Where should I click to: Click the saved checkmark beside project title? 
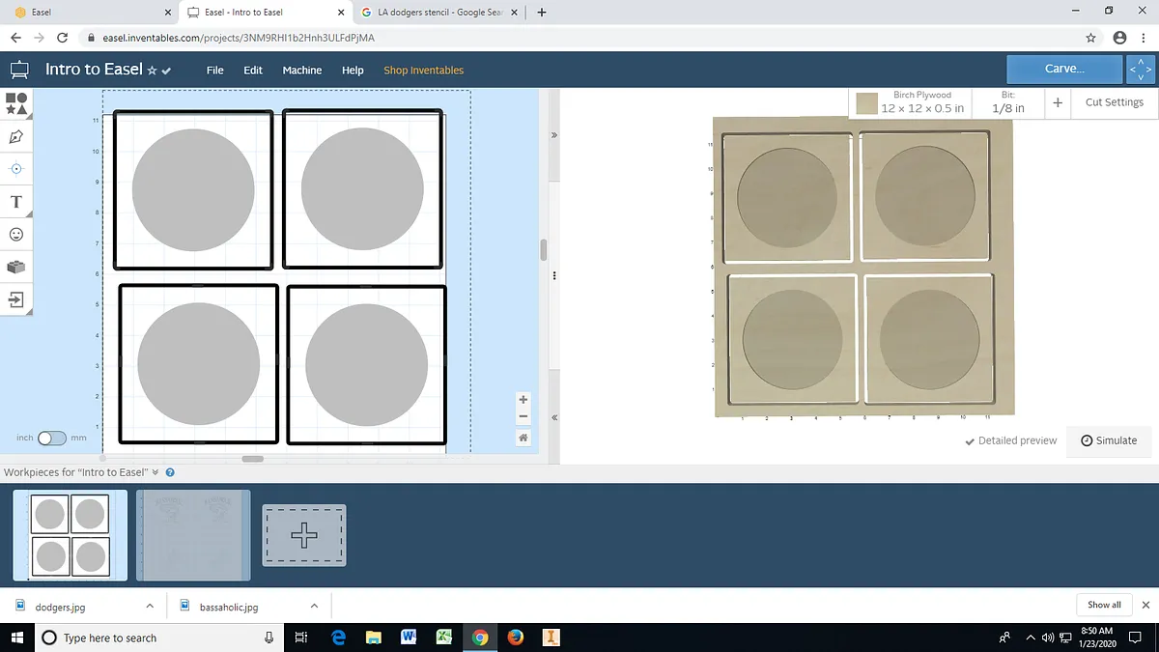pyautogui.click(x=166, y=71)
